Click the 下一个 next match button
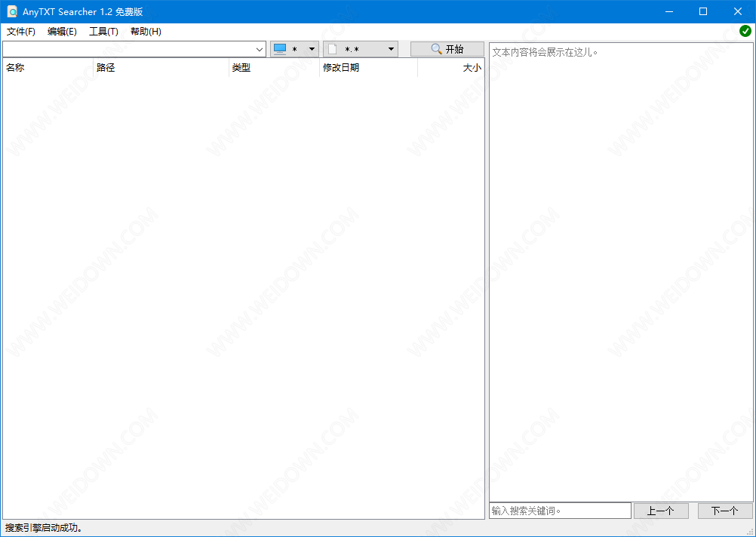This screenshot has height=537, width=756. point(724,511)
